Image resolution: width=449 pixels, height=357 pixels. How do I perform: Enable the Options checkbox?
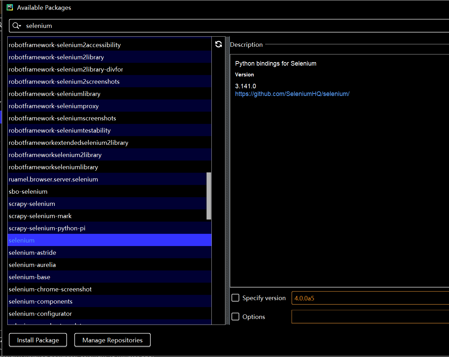coord(235,317)
